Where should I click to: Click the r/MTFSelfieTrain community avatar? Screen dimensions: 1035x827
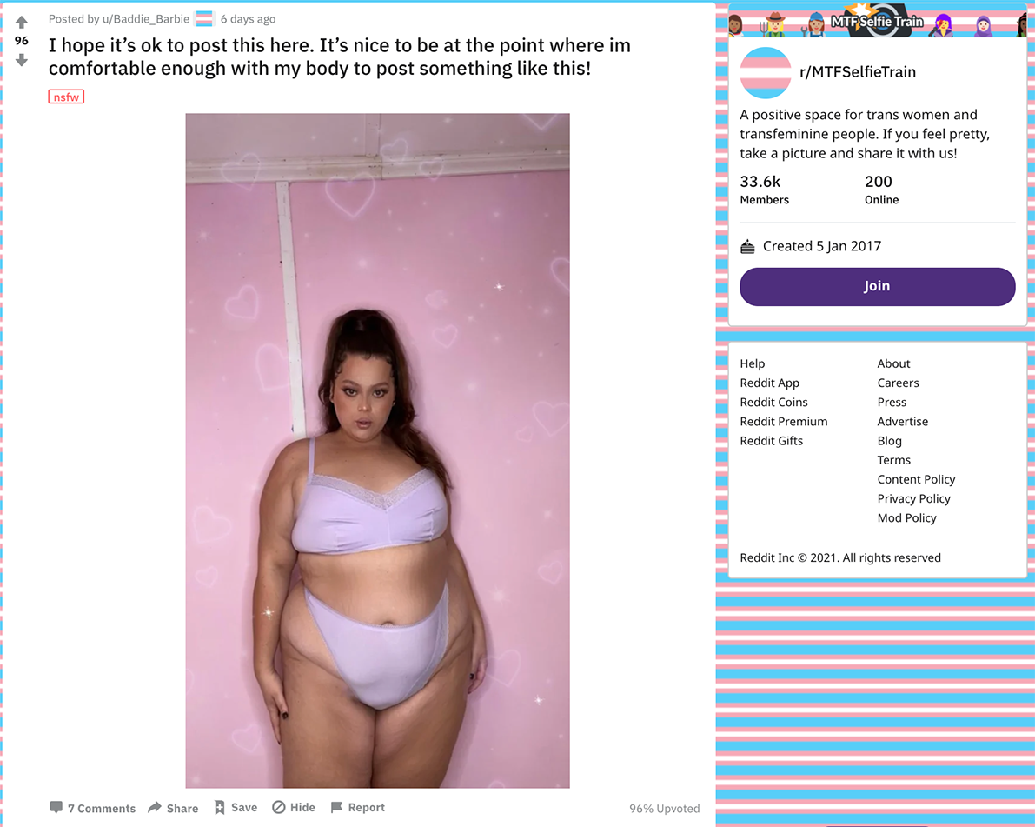pos(765,73)
